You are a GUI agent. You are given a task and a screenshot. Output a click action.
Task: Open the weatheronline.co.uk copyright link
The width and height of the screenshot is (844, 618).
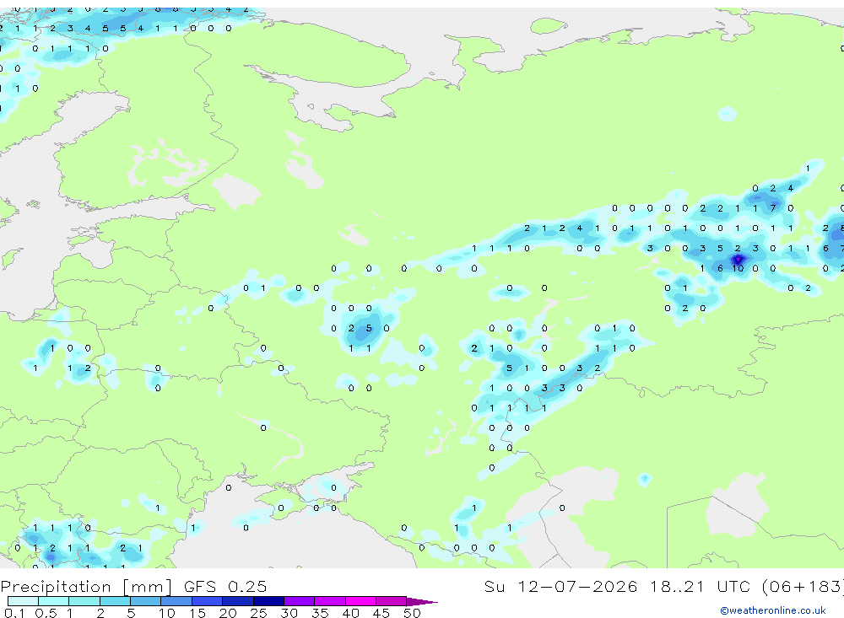(x=773, y=610)
